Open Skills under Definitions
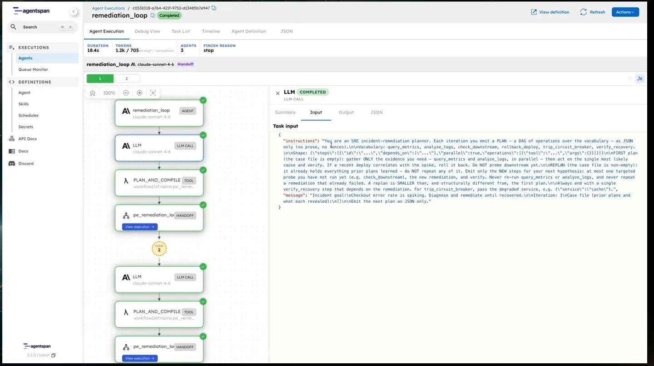 [x=24, y=104]
